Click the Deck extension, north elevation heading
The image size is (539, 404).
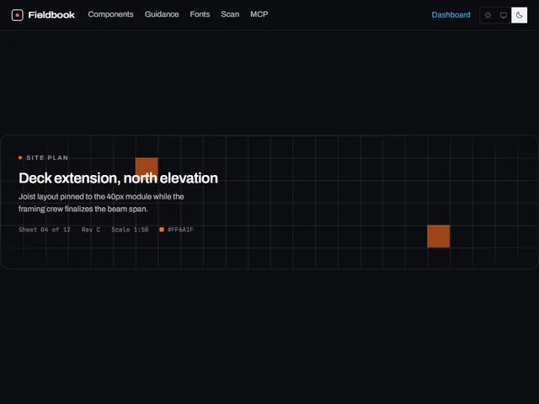[x=118, y=178]
